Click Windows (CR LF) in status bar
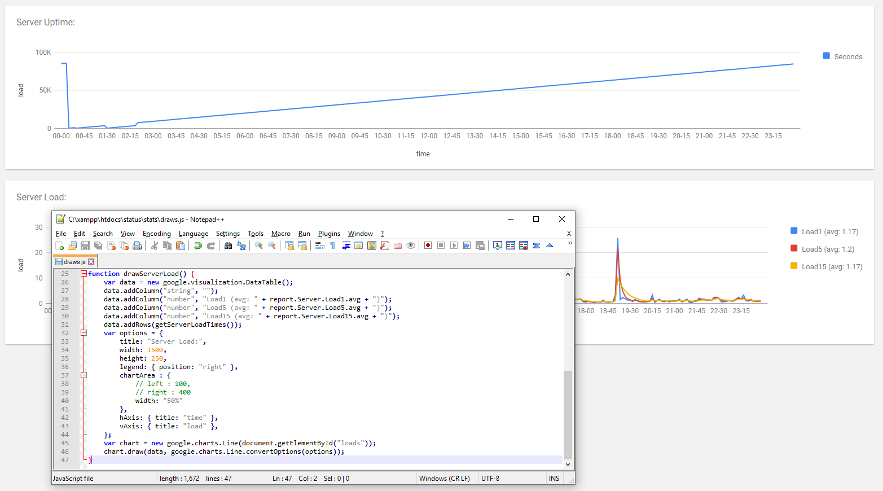The image size is (883, 491). [445, 479]
